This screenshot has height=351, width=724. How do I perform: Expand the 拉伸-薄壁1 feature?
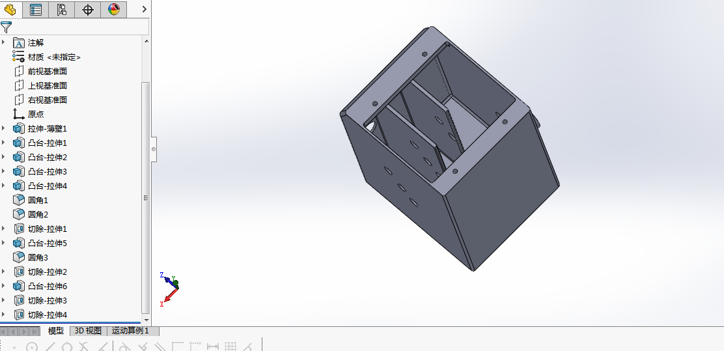point(4,128)
